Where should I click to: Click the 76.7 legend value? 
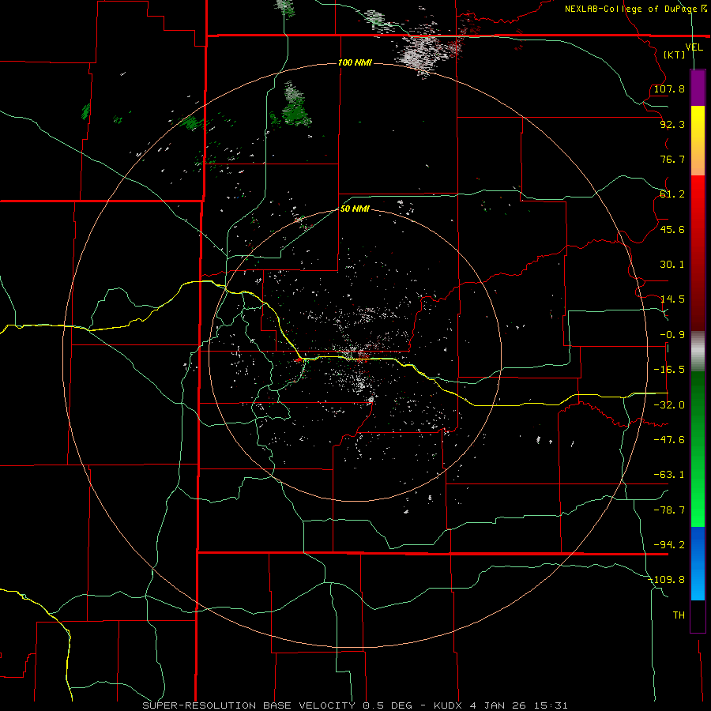(672, 159)
